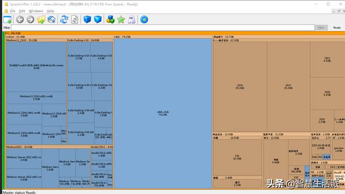Go forward with the right arrow icon
This screenshot has height=194, width=345.
pyautogui.click(x=30, y=19)
